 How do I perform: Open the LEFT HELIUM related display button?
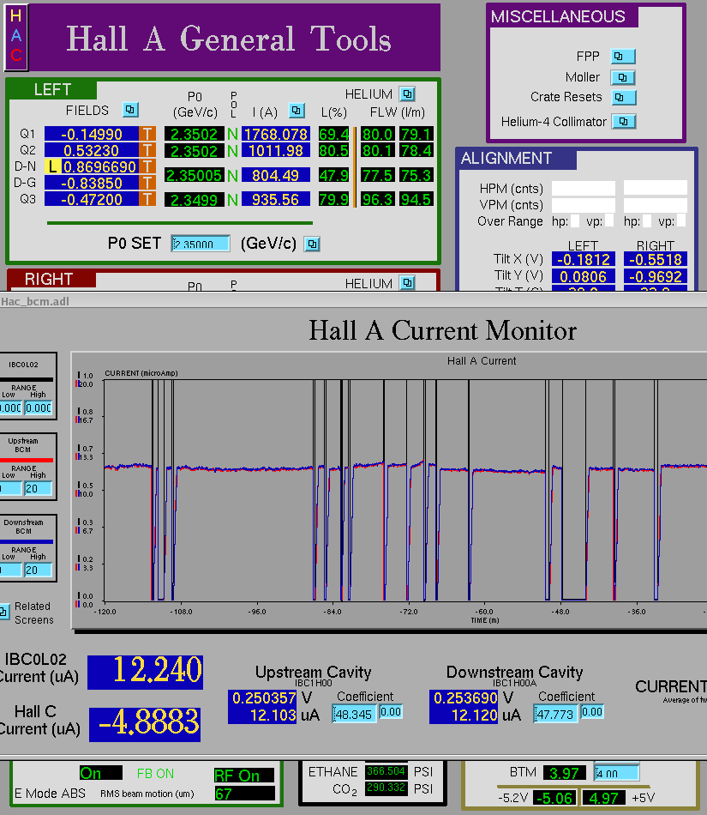coord(407,94)
